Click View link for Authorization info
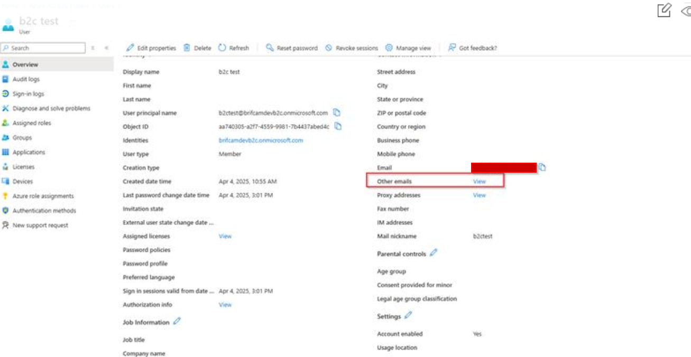Screen dimensions: 691x357 225,305
